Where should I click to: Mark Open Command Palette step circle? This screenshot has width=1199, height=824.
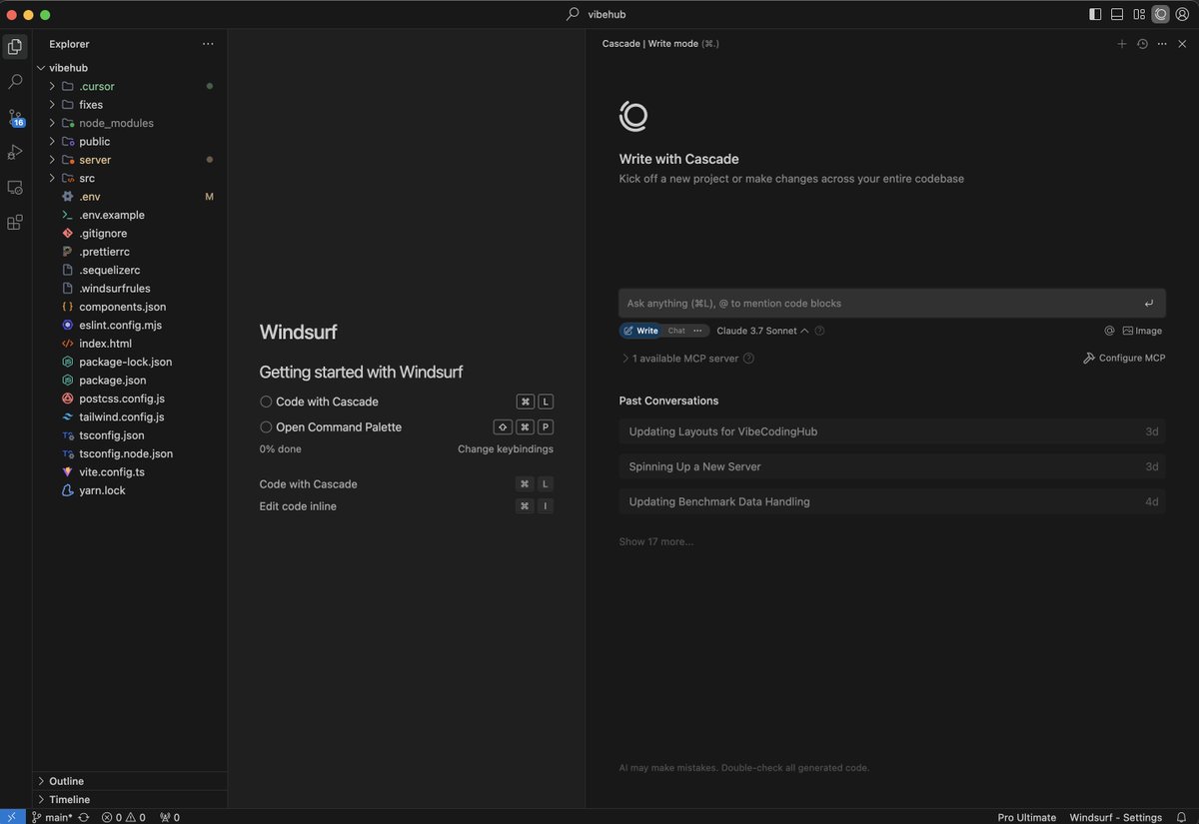pyautogui.click(x=266, y=427)
